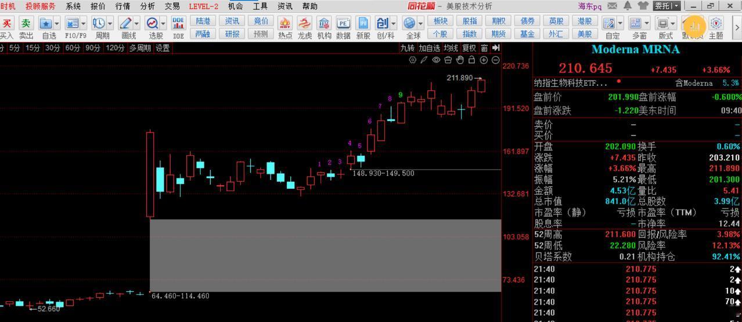Click the 美股 US stocks button
Screen dimensions: 742x322
coord(585,34)
